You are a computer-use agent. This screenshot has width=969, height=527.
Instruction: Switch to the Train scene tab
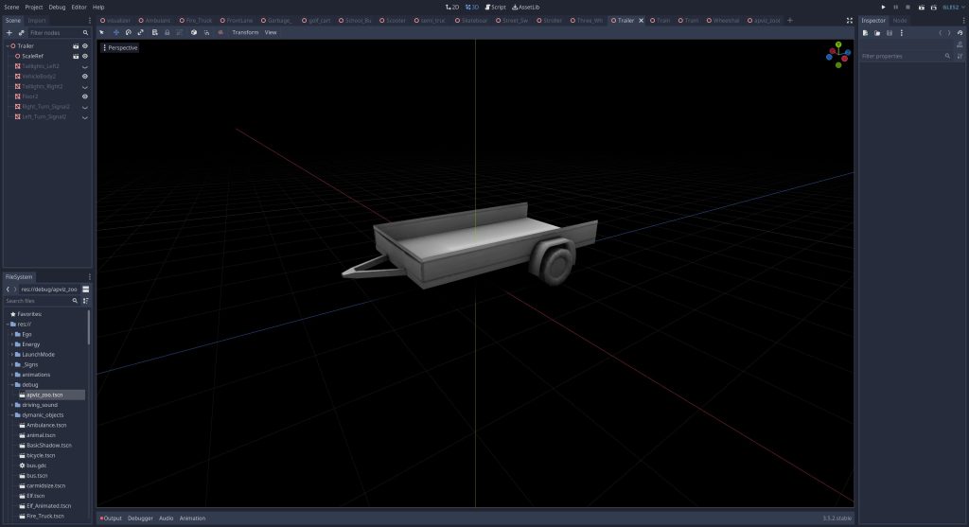coord(662,20)
